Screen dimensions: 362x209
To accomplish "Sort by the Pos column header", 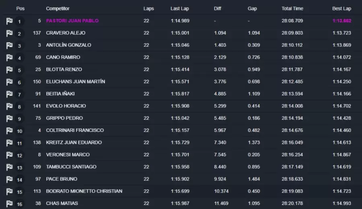I will click(20, 8).
